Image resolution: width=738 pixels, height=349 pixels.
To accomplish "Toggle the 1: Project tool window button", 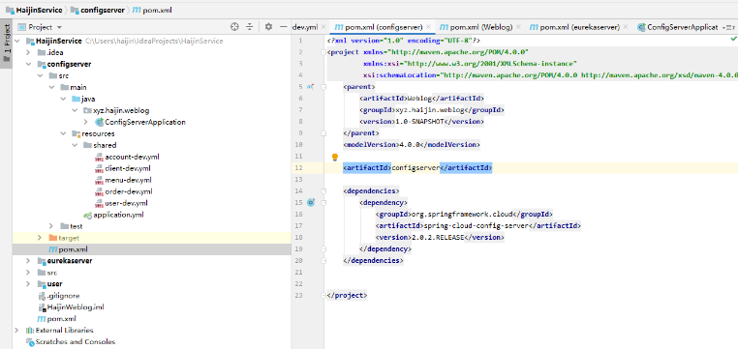I will pos(6,44).
